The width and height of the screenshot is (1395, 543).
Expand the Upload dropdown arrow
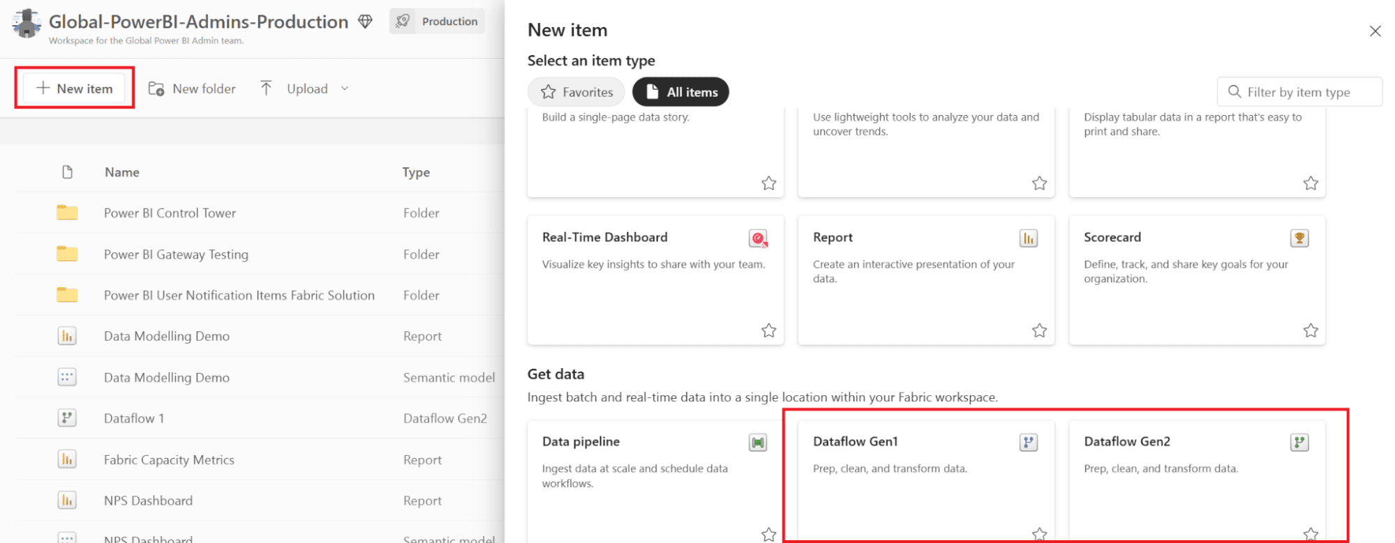345,89
